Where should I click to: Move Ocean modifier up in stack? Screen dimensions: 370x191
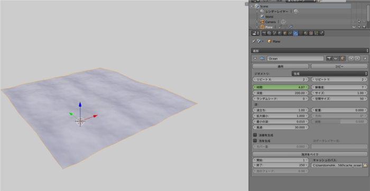[351, 59]
